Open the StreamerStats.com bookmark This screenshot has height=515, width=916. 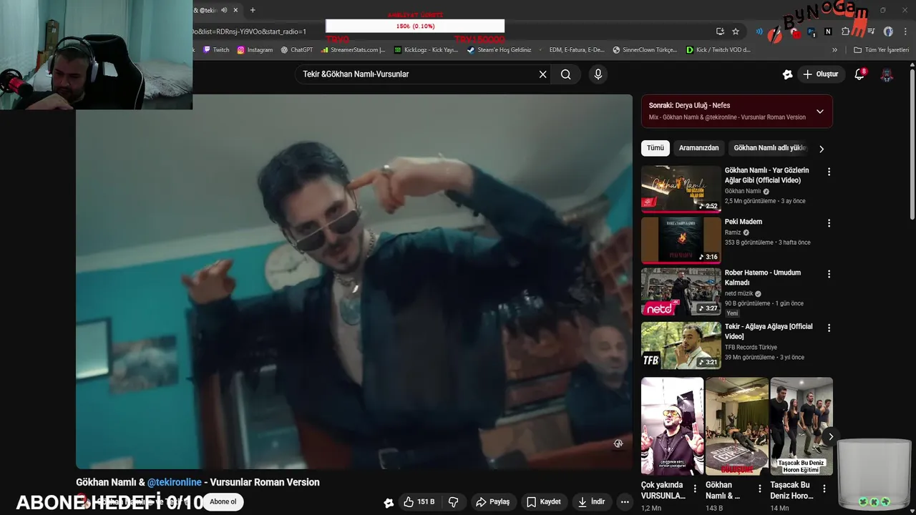click(x=354, y=50)
